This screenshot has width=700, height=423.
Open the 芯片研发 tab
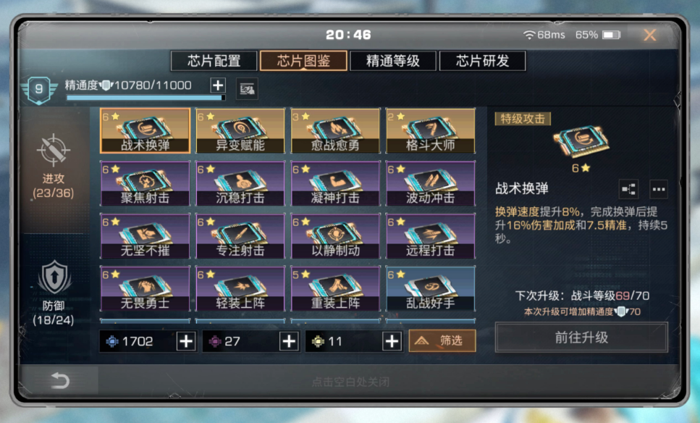pos(483,61)
